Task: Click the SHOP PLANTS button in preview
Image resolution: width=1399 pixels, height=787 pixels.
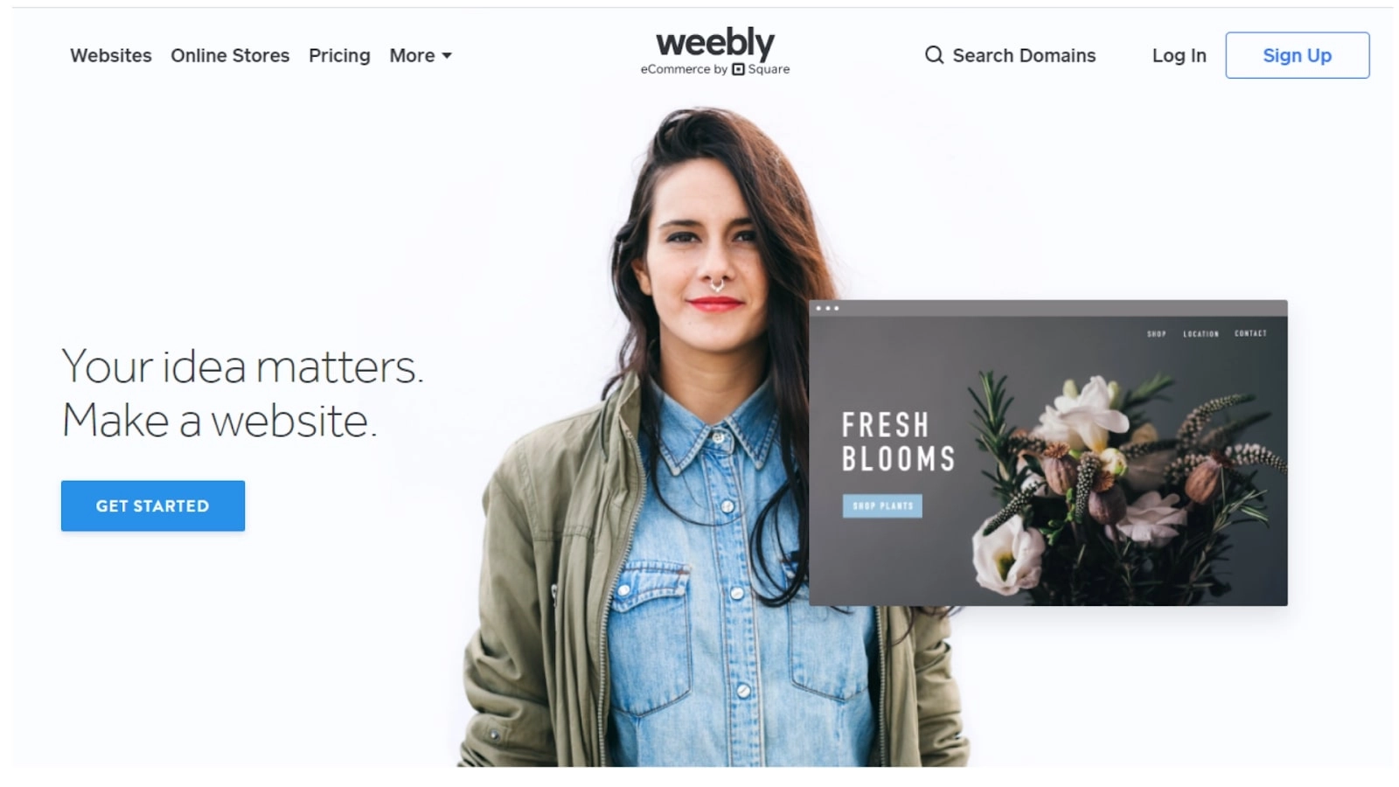Action: pyautogui.click(x=882, y=505)
